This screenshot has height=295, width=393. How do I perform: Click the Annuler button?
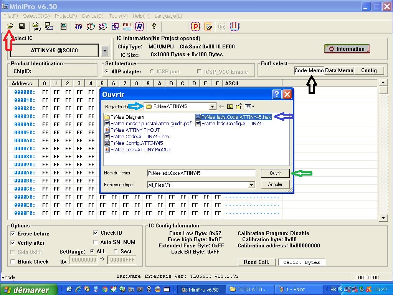275,184
